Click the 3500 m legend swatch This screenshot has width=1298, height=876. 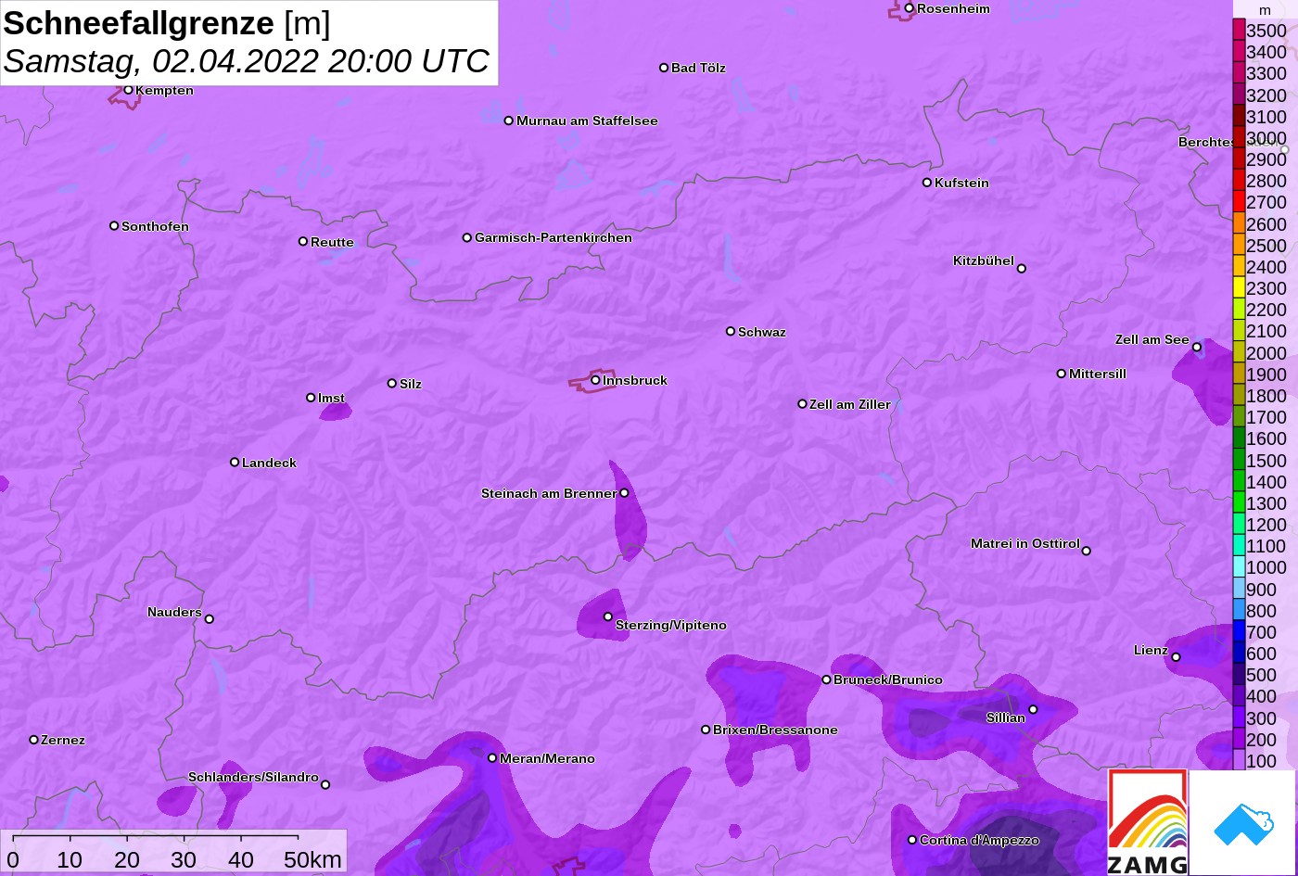pyautogui.click(x=1239, y=30)
